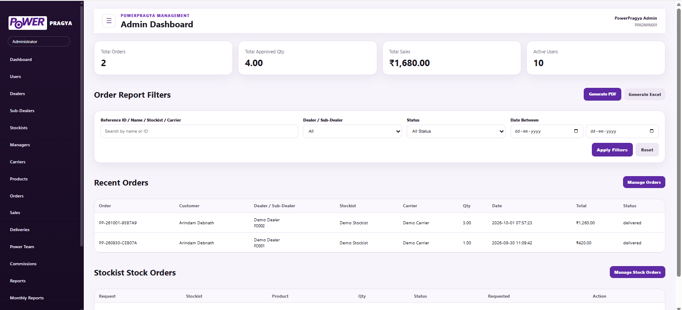682x310 pixels.
Task: Select Reports in the sidebar
Action: 18,281
